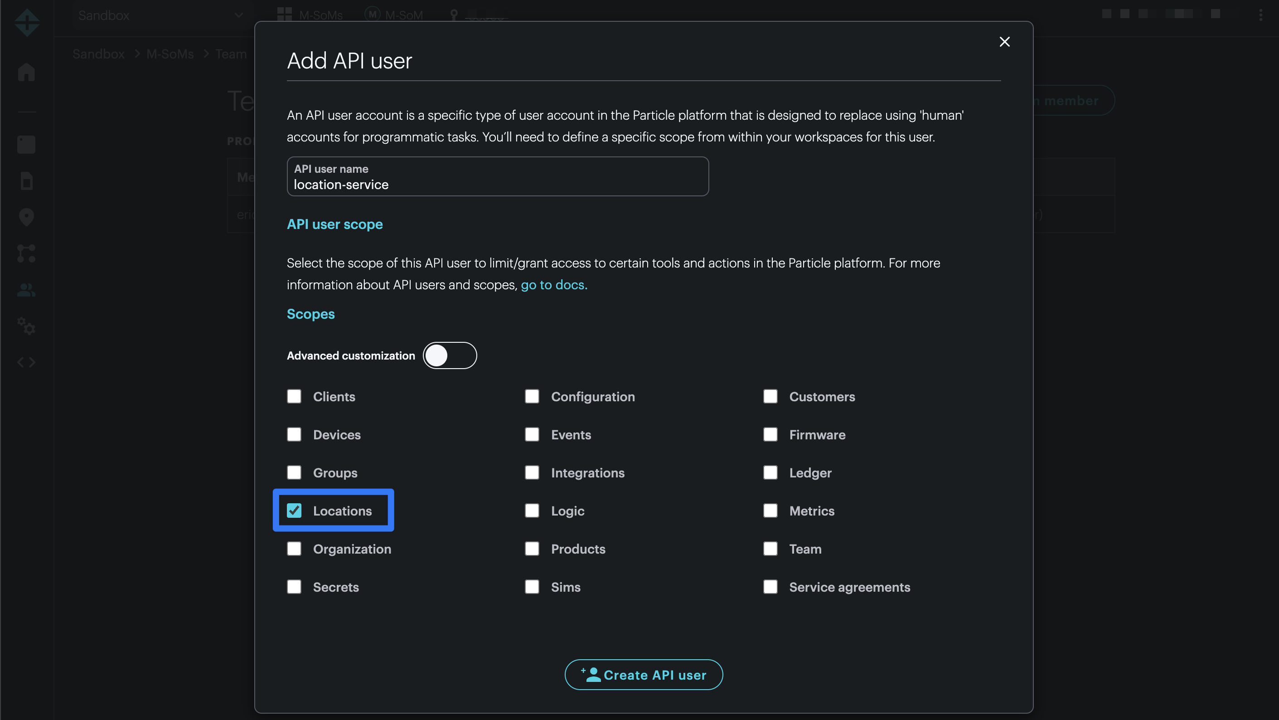Tick the Service agreements checkbox
Viewport: 1279px width, 720px height.
[770, 587]
